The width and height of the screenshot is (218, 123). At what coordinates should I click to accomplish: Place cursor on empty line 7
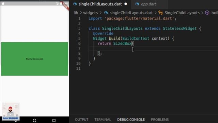pos(153,49)
